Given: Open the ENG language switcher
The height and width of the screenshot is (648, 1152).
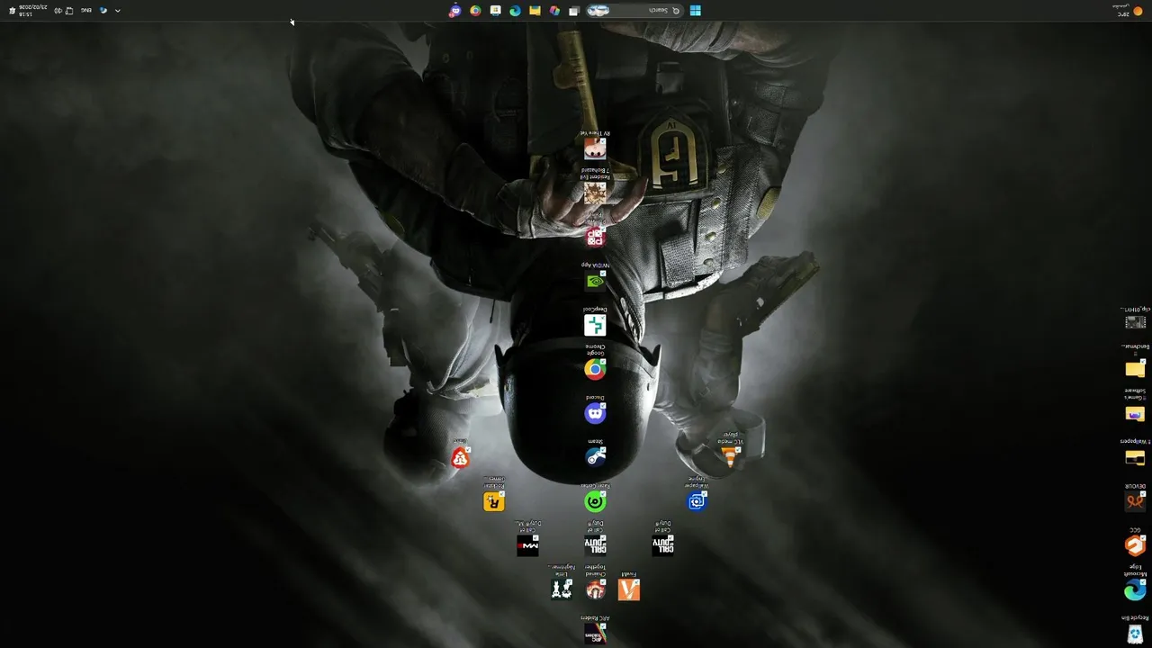Looking at the screenshot, I should pos(85,11).
